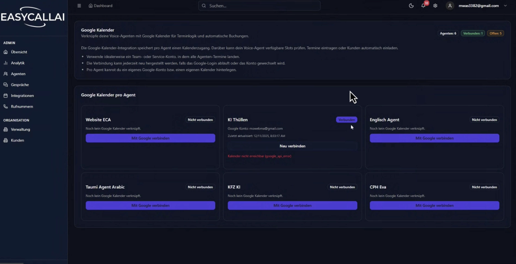This screenshot has width=516, height=264.
Task: Open Kunden under Organisation
Action: point(17,140)
